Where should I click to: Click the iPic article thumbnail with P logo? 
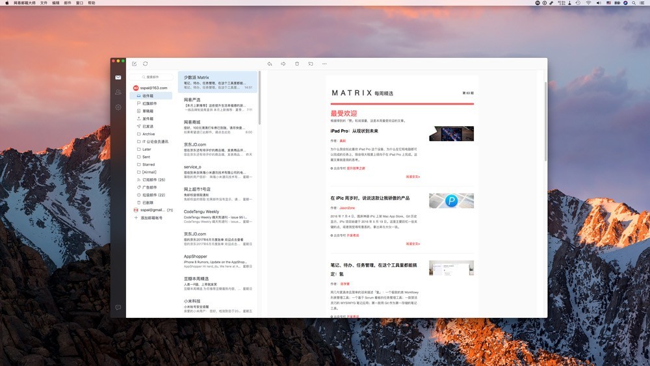[452, 201]
